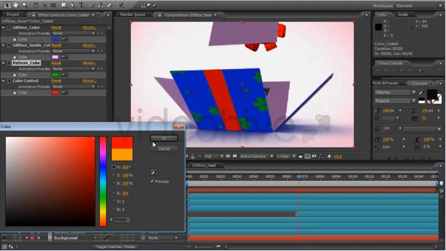
Task: Open the comp flowchart icon
Action: pyautogui.click(x=321, y=157)
